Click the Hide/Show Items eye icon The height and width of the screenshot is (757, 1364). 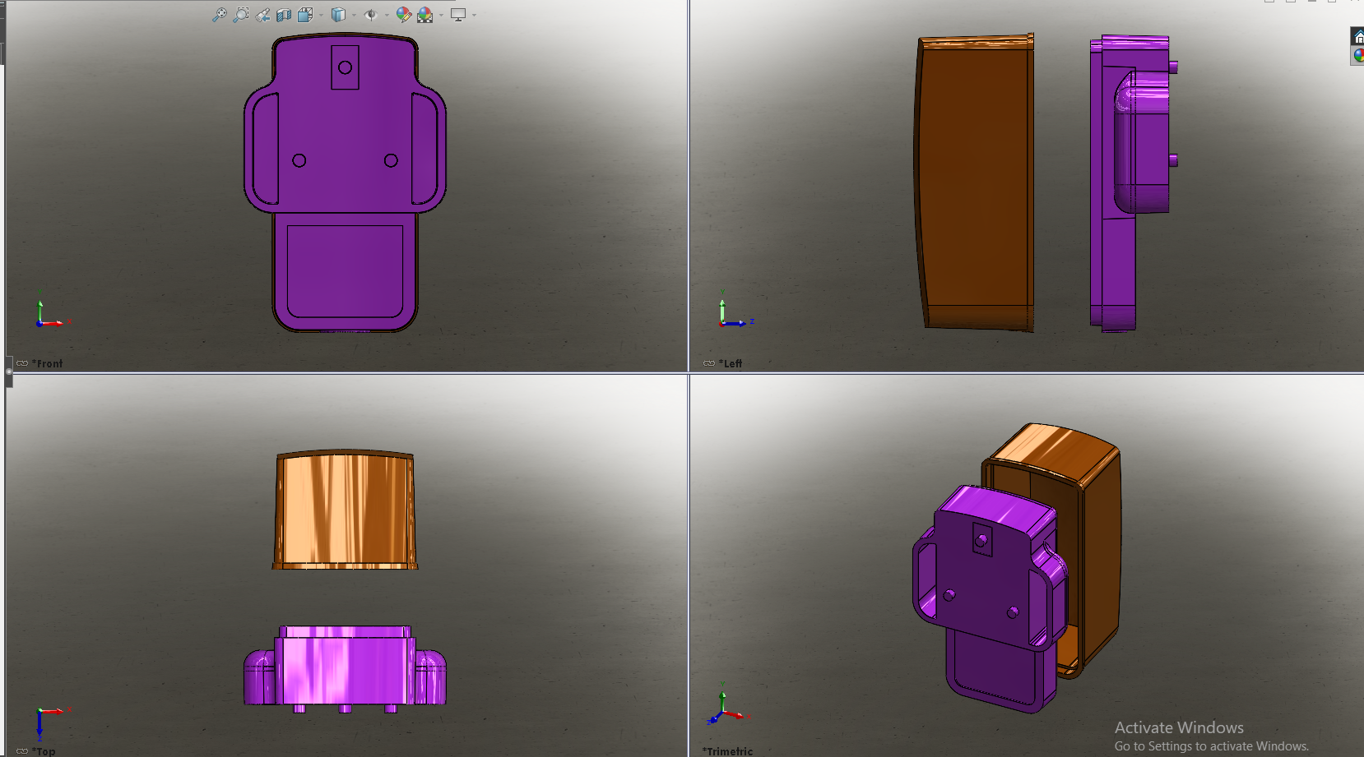coord(370,15)
